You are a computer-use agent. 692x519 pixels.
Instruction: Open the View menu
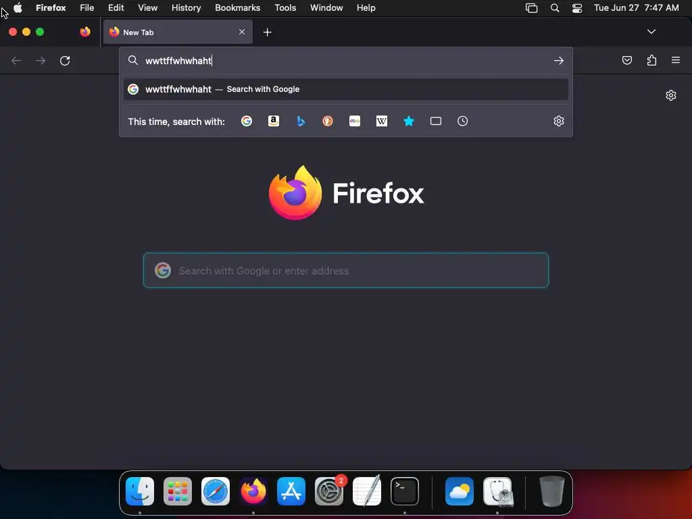pos(148,7)
